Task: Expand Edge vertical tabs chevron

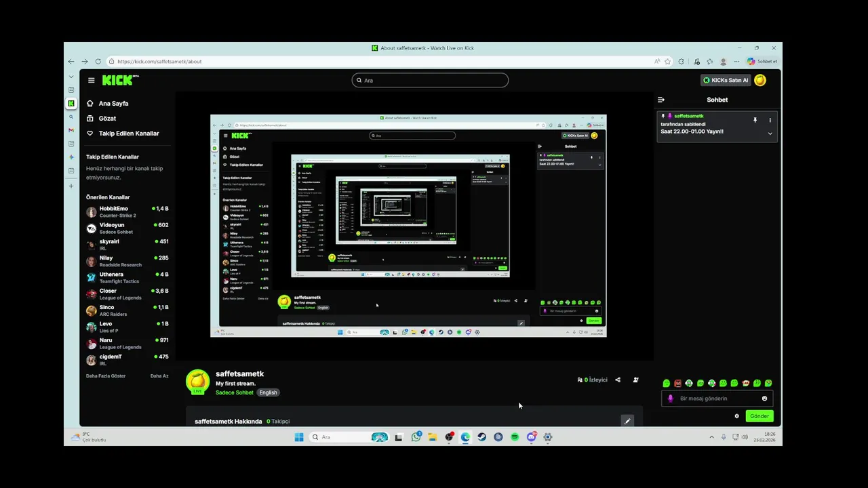Action: tap(71, 77)
